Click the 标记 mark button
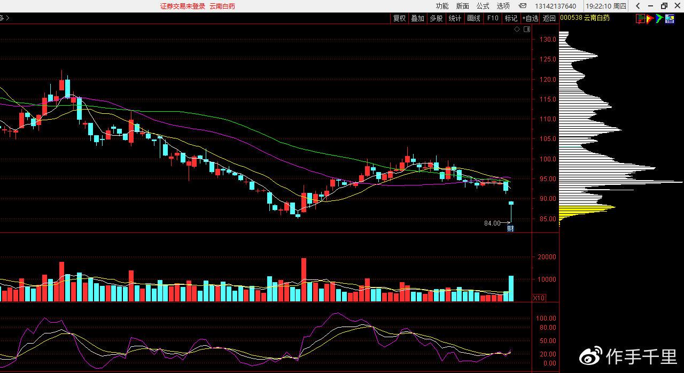684x373 pixels. click(x=511, y=18)
